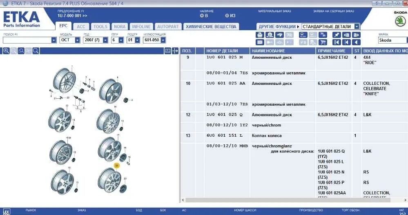Click the Поз. column header
The width and height of the screenshot is (408, 215).
(x=187, y=51)
